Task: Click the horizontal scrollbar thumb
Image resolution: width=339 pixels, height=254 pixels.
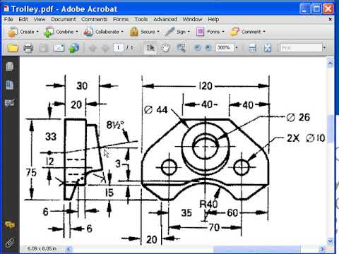Action: click(257, 248)
